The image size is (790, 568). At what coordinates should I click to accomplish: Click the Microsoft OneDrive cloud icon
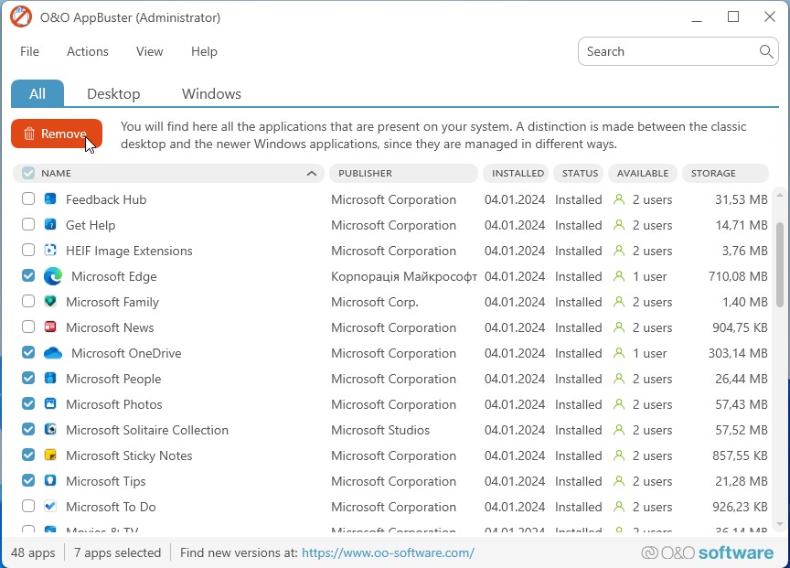(x=53, y=353)
